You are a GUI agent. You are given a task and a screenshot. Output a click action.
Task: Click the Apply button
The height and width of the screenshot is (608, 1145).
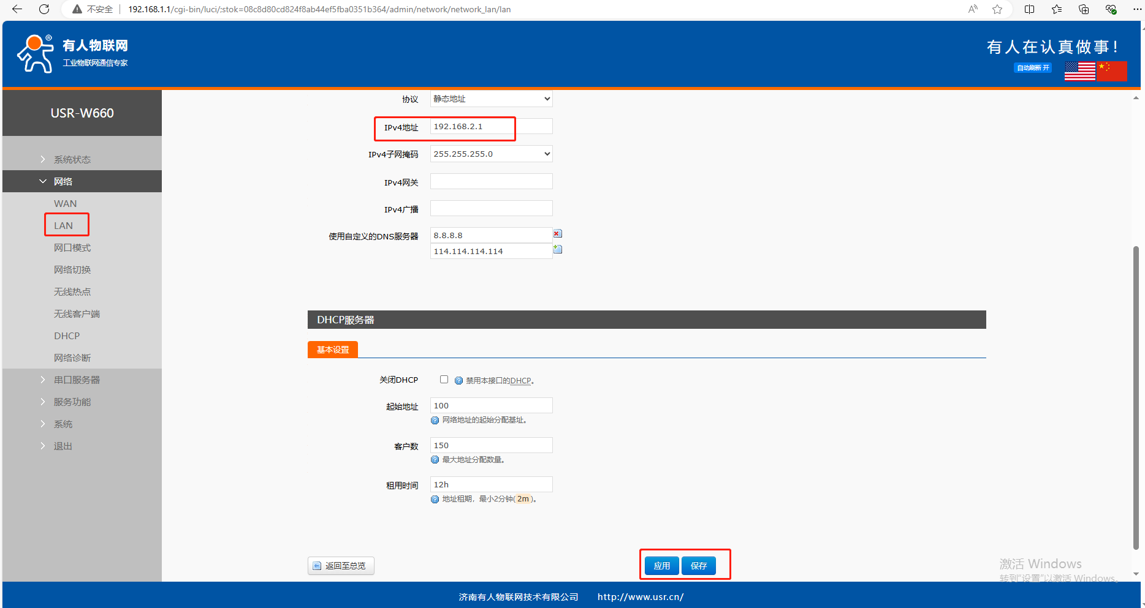(661, 566)
